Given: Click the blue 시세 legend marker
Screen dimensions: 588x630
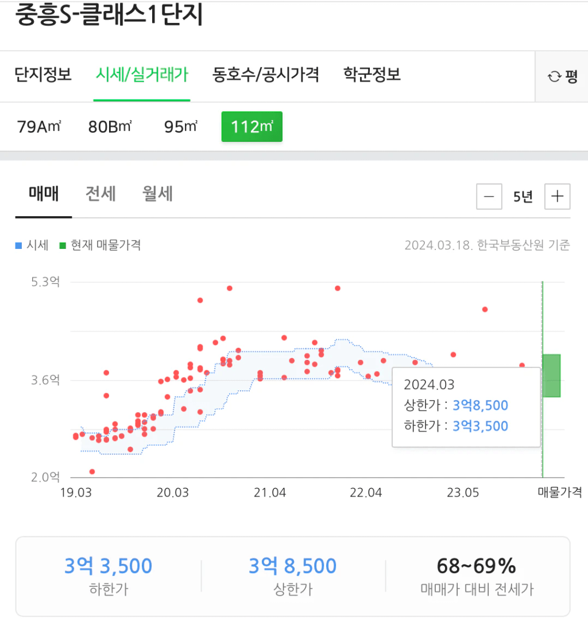Looking at the screenshot, I should tap(18, 245).
